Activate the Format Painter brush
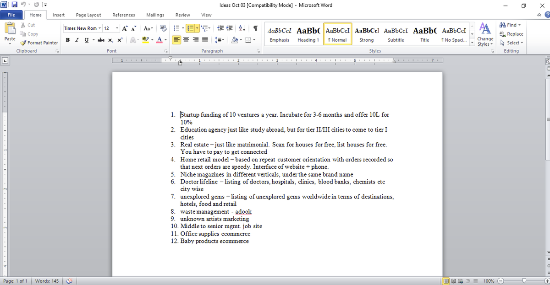Image resolution: width=550 pixels, height=285 pixels. point(39,43)
